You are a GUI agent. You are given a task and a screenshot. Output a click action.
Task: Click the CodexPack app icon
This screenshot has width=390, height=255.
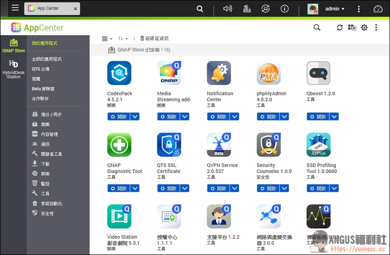click(x=119, y=73)
